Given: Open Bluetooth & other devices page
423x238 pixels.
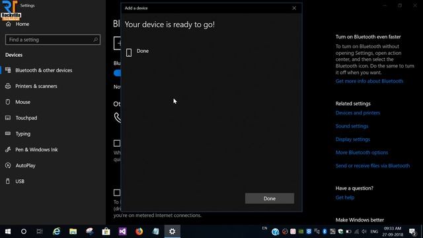Looking at the screenshot, I should pos(44,70).
